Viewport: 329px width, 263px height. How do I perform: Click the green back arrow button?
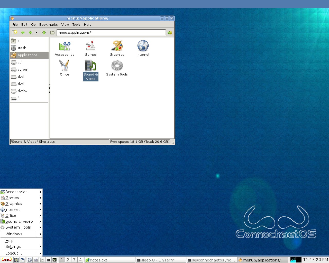(x=23, y=33)
